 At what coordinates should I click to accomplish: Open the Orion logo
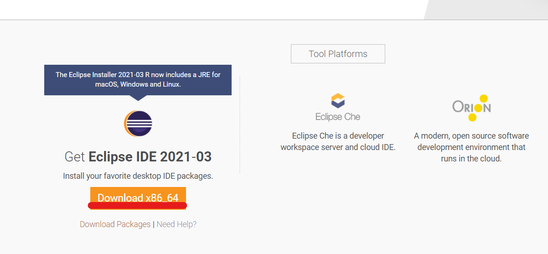pos(471,108)
